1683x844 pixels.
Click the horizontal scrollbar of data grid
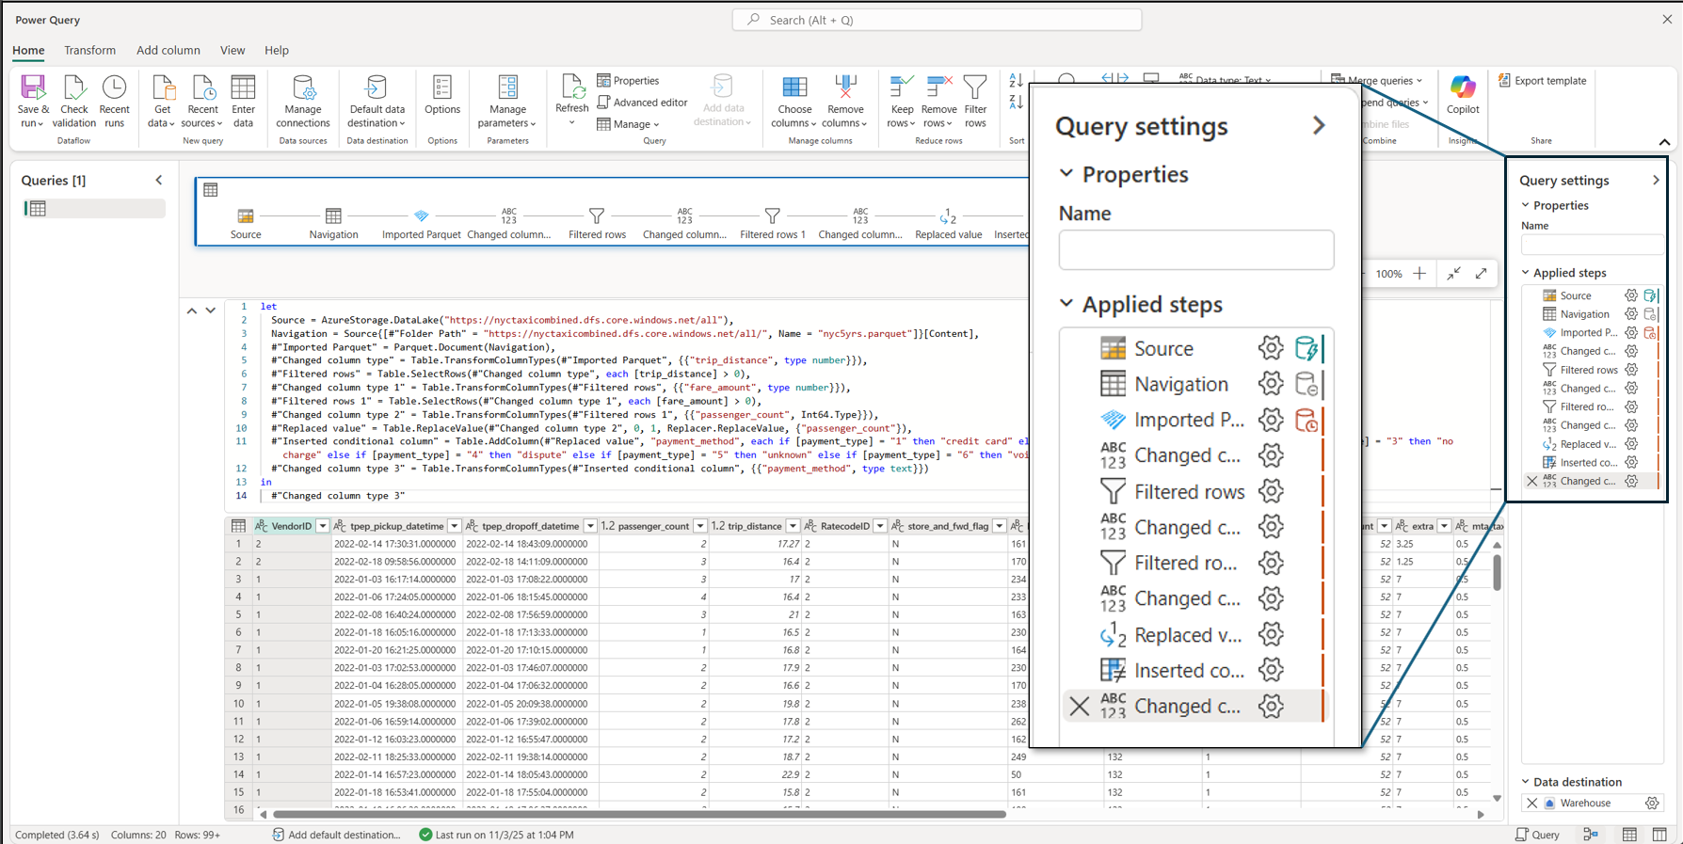point(640,814)
